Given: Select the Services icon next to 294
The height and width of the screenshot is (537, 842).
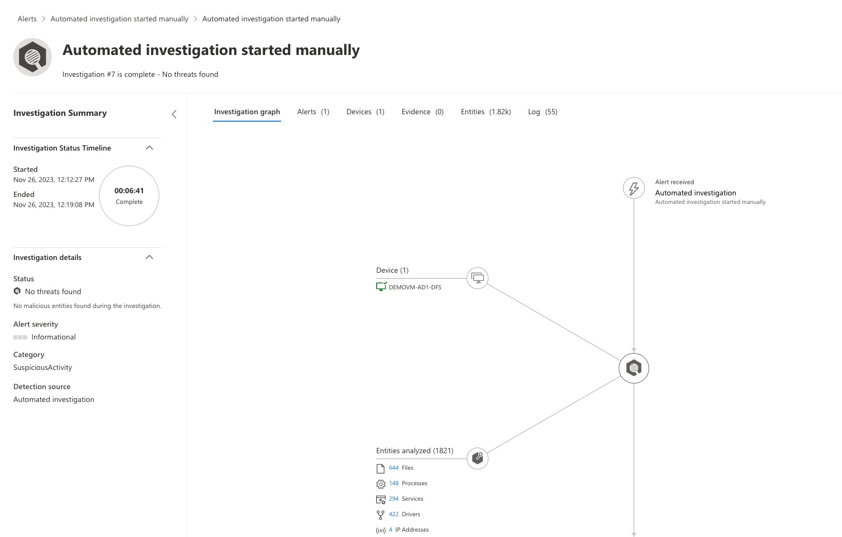Looking at the screenshot, I should pos(380,499).
